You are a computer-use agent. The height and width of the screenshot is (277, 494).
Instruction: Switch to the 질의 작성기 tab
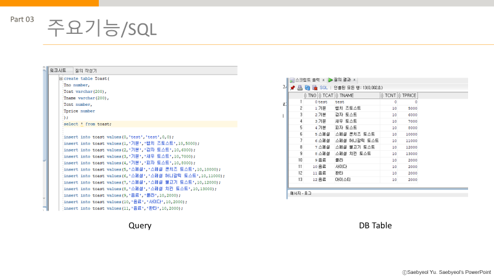[85, 71]
